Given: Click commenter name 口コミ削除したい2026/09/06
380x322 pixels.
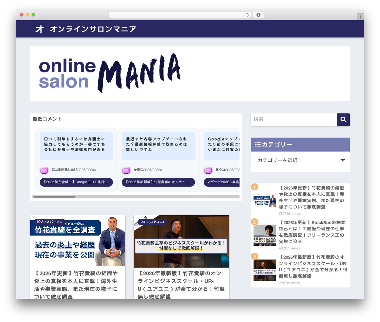Looking at the screenshot, I should pyautogui.click(x=74, y=170).
